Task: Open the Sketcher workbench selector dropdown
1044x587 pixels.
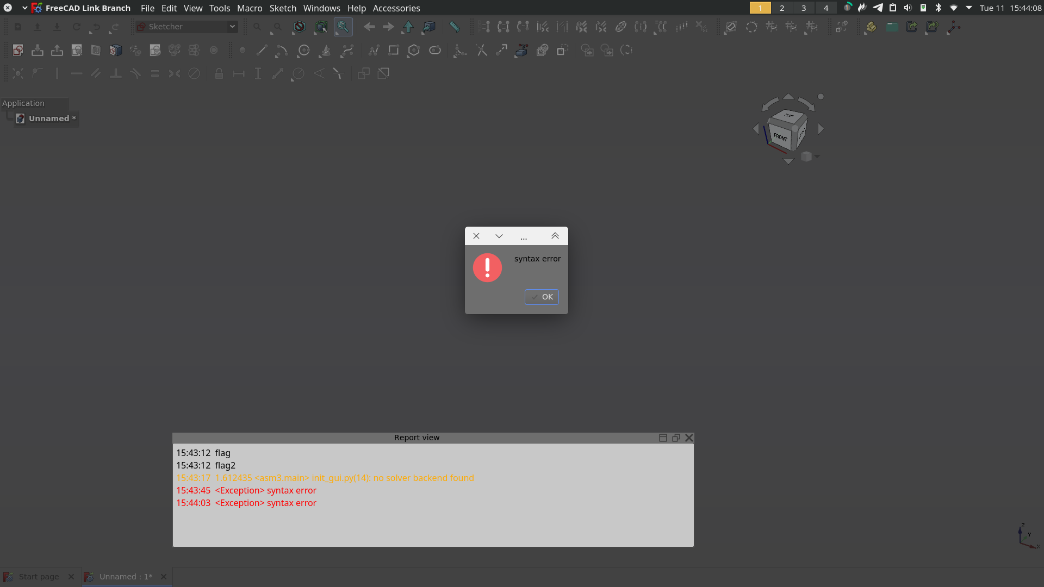Action: [x=232, y=26]
